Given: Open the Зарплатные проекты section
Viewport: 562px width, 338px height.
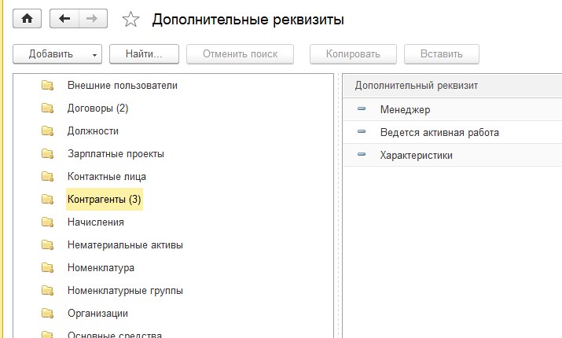Looking at the screenshot, I should click(116, 154).
